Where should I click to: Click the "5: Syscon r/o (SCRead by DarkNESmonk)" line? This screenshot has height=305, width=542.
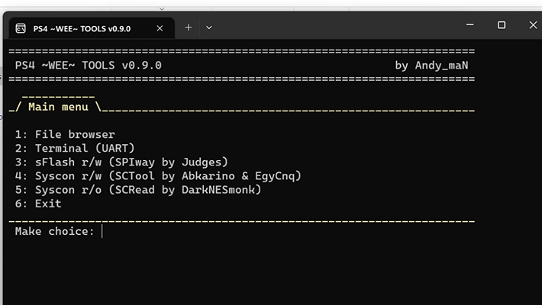coord(138,190)
